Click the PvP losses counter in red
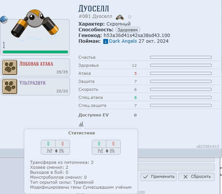This screenshot has height=194, width=222. [62, 144]
